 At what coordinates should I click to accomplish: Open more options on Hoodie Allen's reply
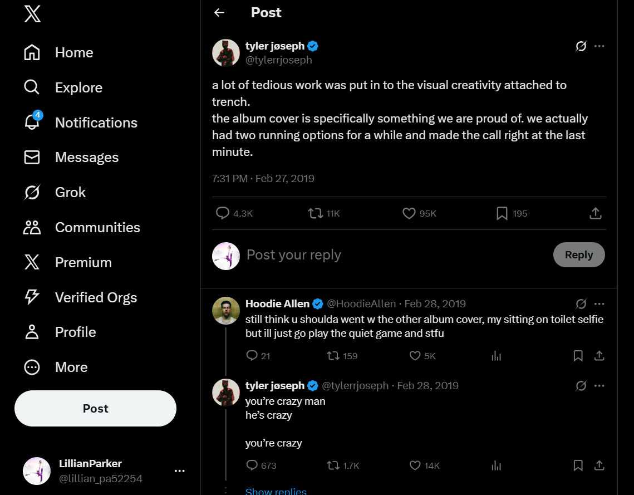click(599, 303)
